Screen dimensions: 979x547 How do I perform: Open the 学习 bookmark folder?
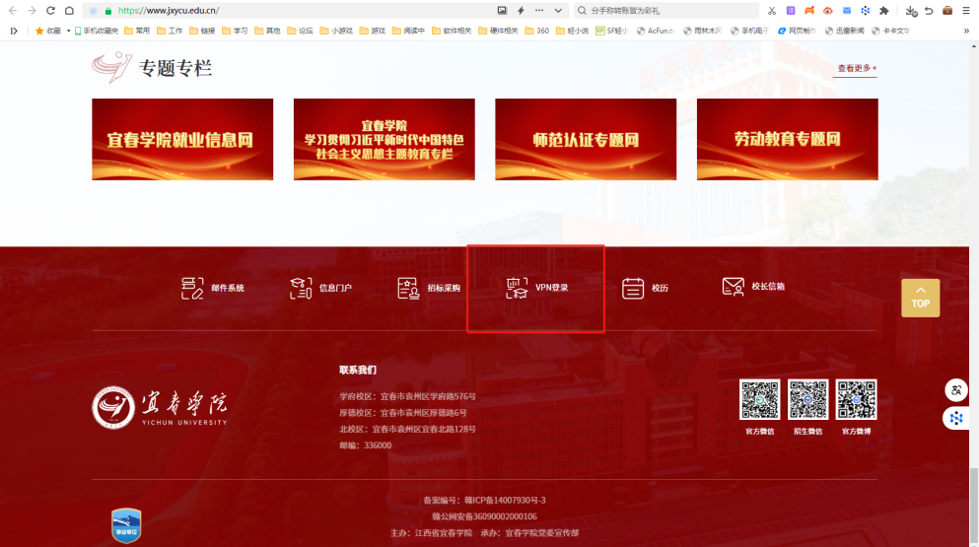(x=235, y=31)
